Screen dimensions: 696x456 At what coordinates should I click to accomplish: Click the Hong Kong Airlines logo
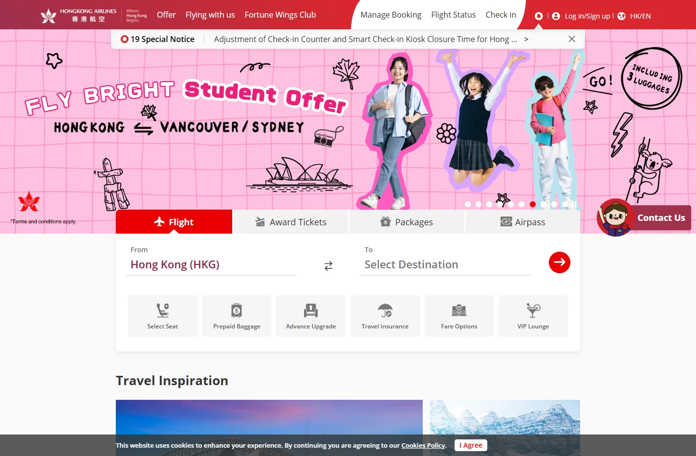(x=94, y=16)
